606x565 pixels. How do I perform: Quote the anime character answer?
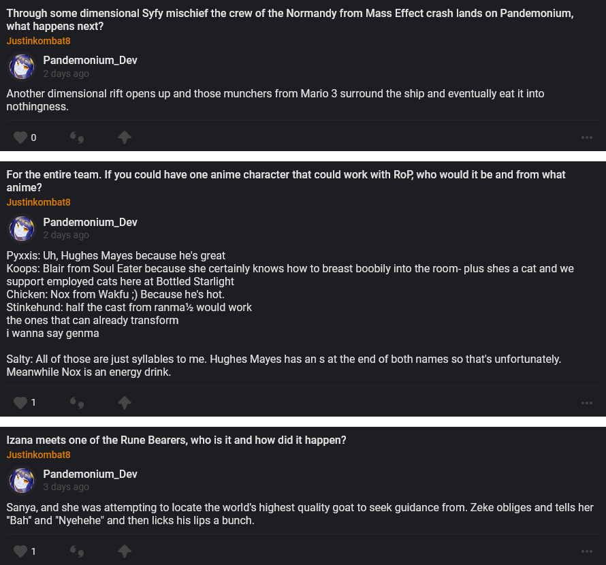tap(77, 403)
